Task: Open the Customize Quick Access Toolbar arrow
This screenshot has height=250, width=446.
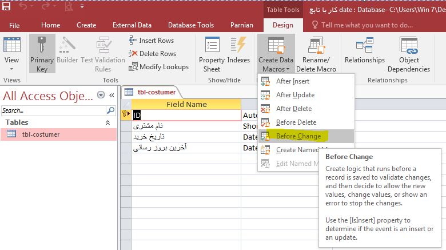Action: pyautogui.click(x=82, y=6)
